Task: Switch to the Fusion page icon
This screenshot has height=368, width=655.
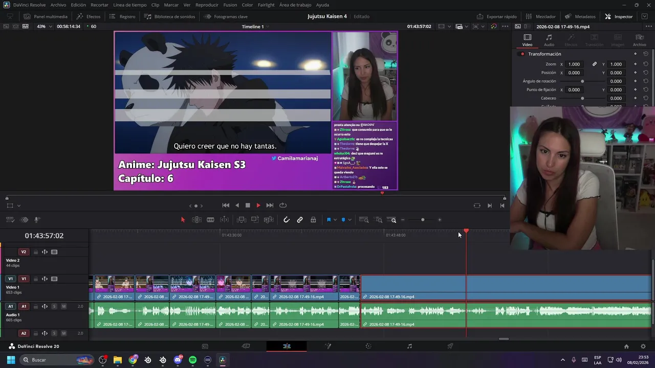Action: [328, 346]
